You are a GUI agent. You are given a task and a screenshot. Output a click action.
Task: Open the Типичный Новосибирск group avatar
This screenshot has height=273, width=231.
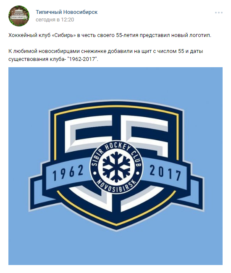[19, 16]
